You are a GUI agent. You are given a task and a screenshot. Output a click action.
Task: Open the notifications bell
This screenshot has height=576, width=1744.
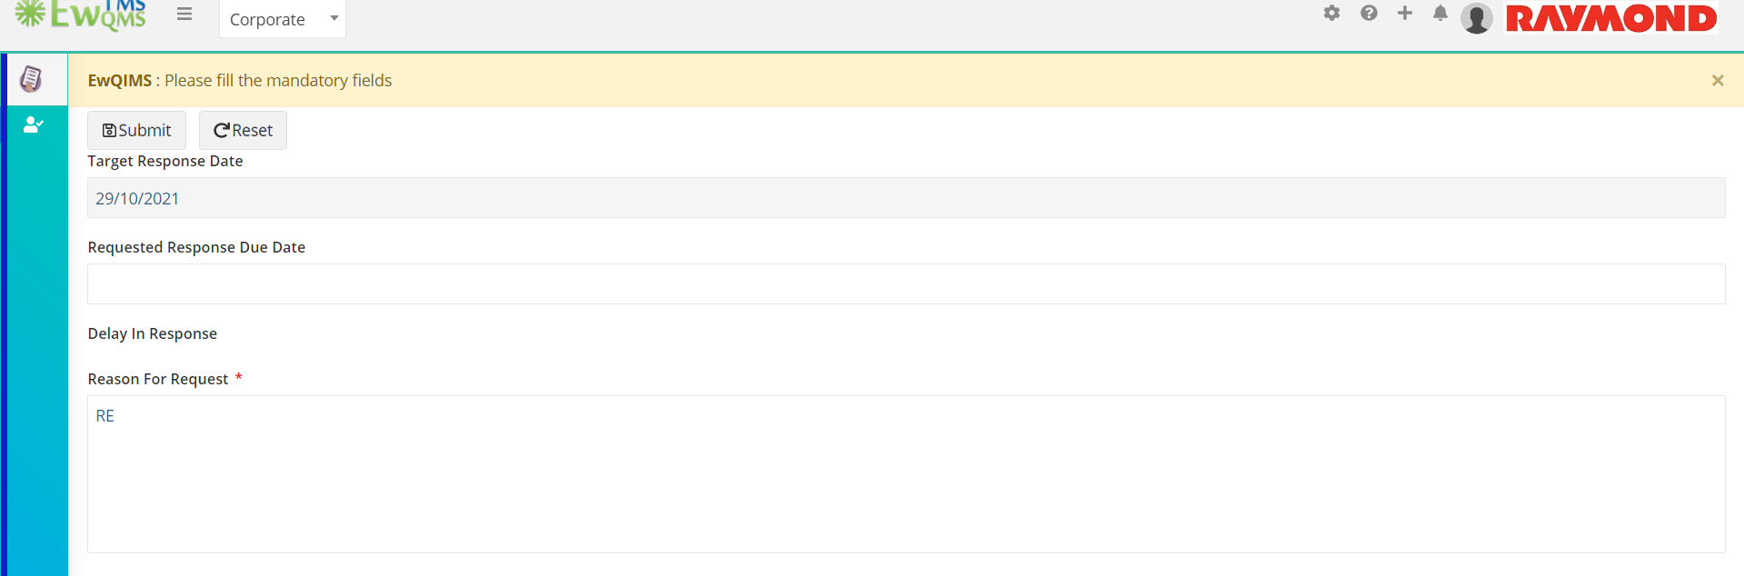click(1440, 13)
